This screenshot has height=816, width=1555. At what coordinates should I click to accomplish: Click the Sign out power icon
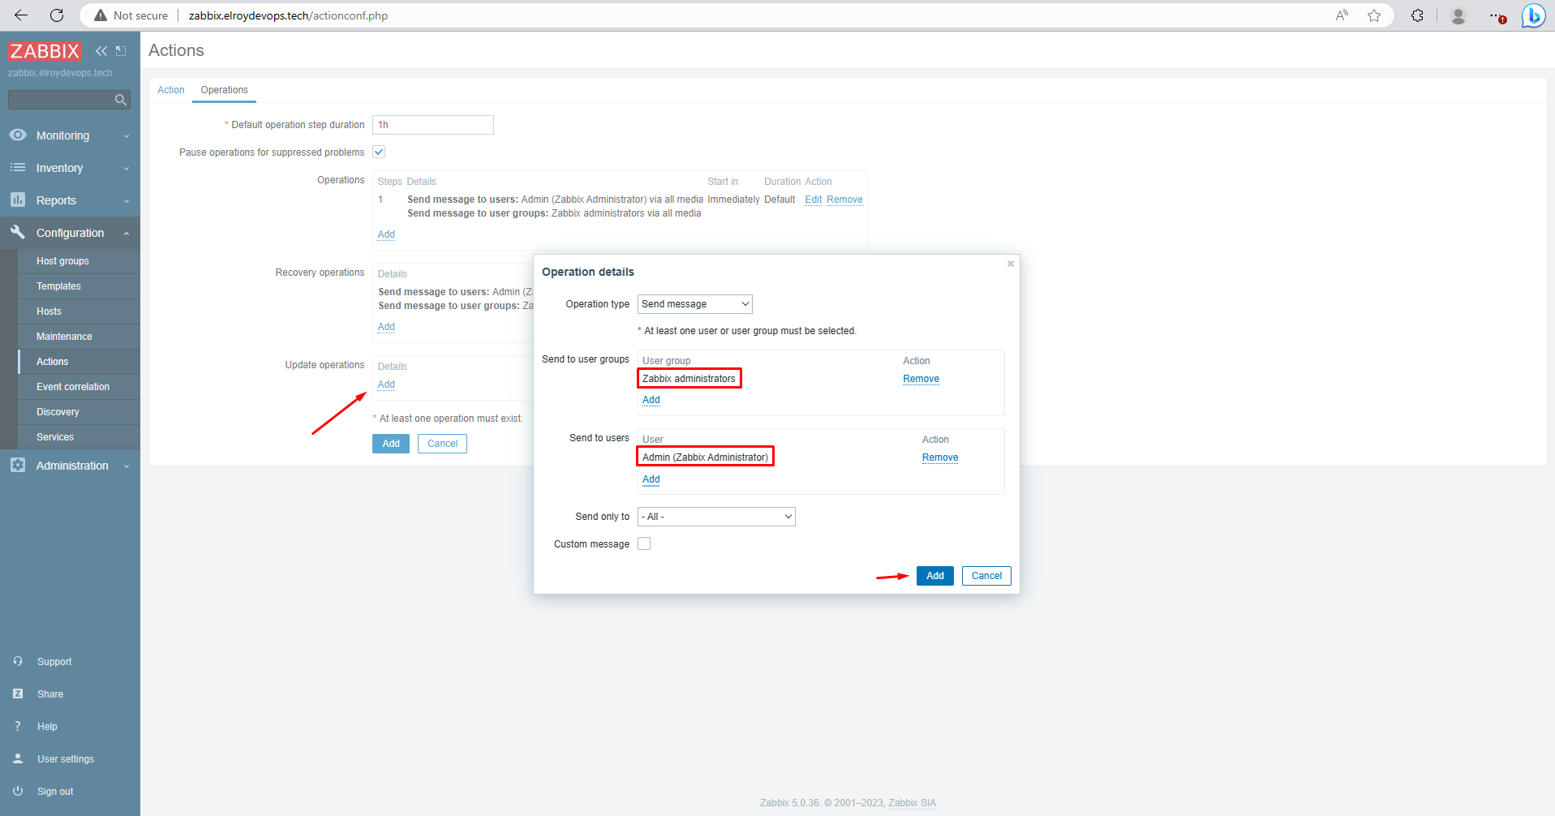point(18,791)
